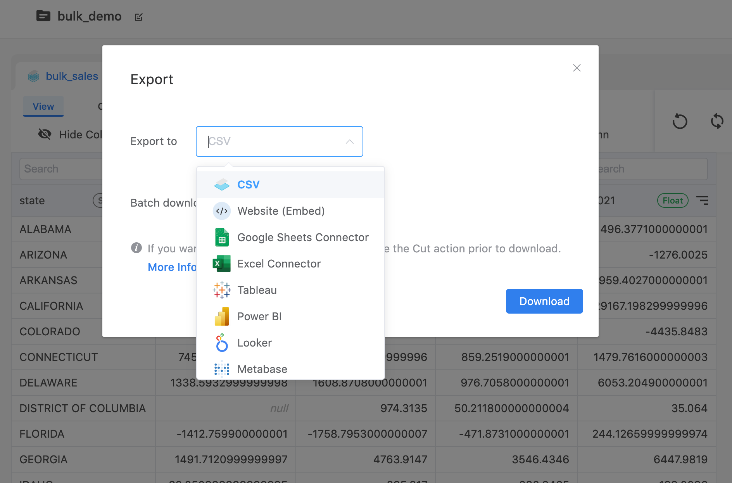Switch to the View tab
732x483 pixels.
pos(43,107)
